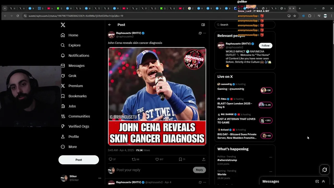This screenshot has height=188, width=334.
Task: Open more options for Worlds trend
Action: point(271,172)
